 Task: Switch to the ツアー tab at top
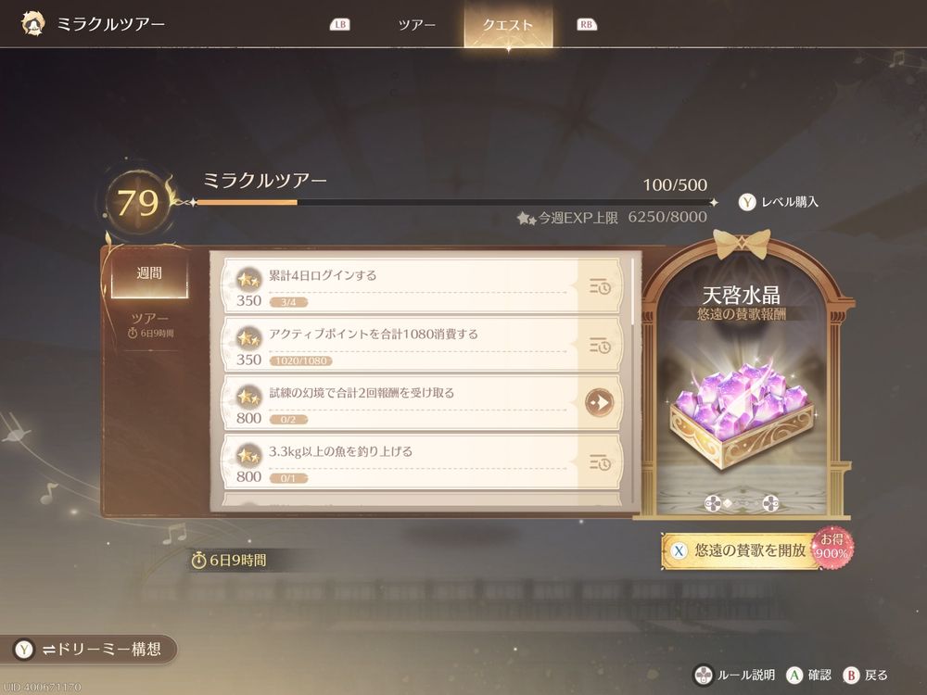click(417, 25)
